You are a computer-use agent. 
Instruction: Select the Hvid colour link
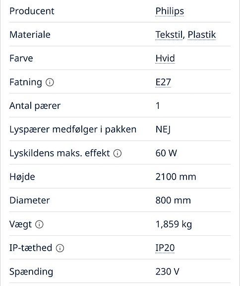(165, 58)
